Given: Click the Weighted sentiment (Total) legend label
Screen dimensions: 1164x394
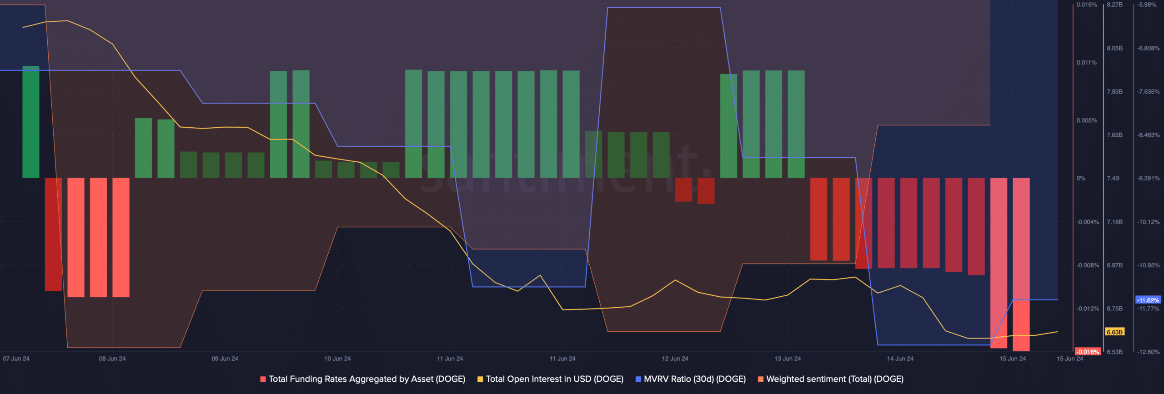Looking at the screenshot, I should (835, 379).
